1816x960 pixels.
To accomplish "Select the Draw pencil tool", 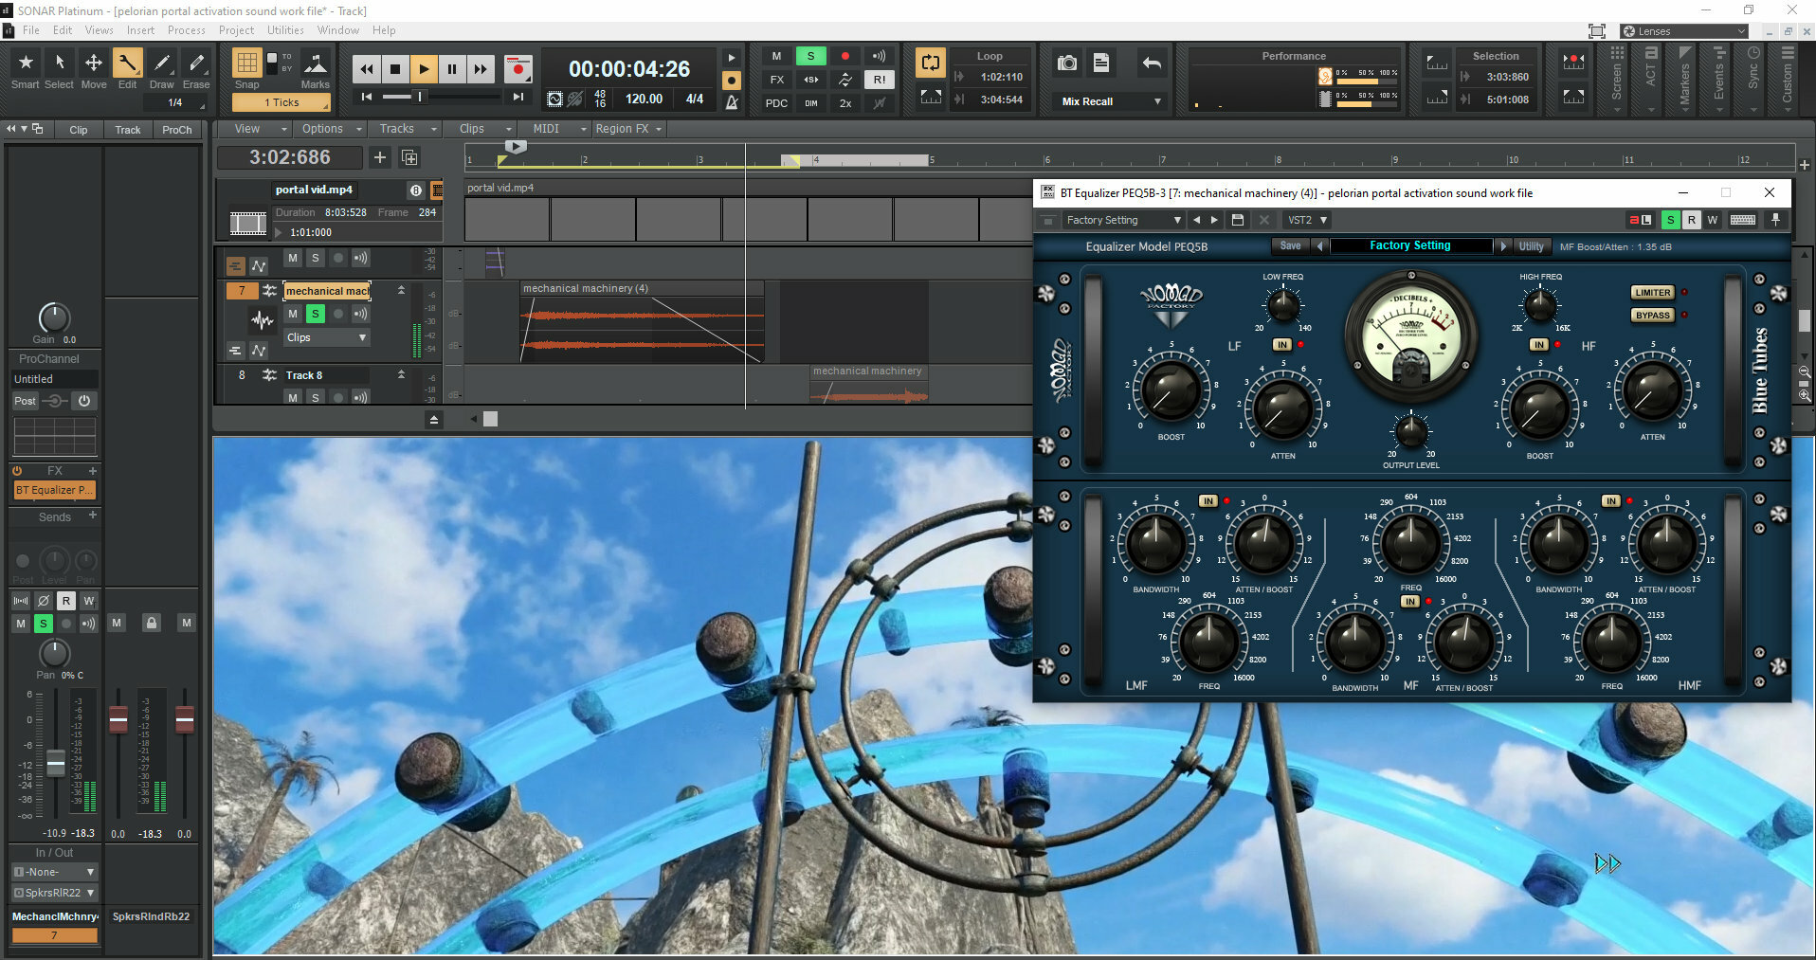I will (162, 63).
